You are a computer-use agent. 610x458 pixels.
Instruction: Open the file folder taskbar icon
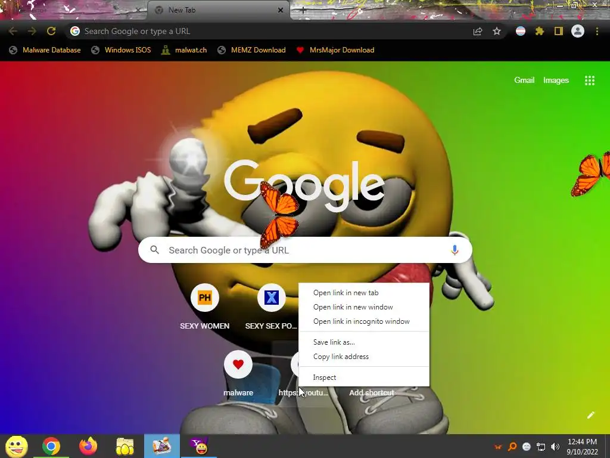pyautogui.click(x=125, y=446)
